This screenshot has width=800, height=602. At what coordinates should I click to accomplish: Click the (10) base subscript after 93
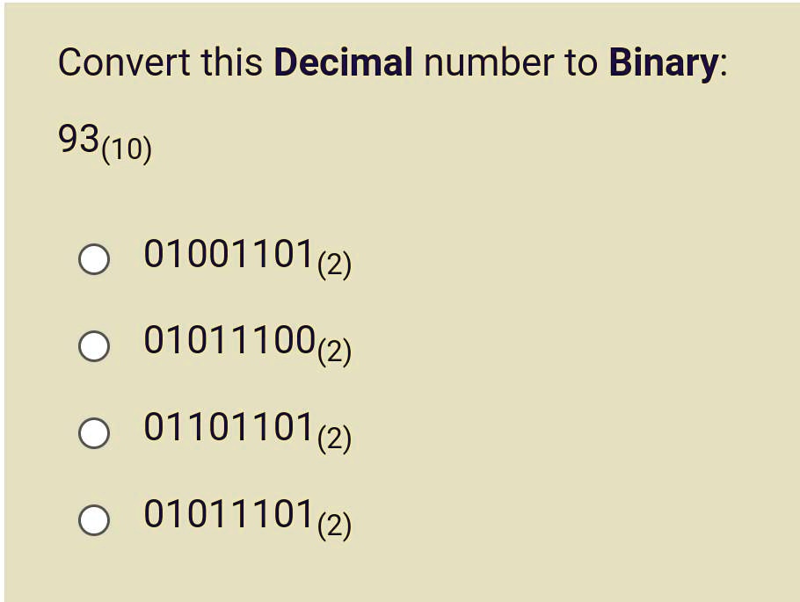(x=127, y=150)
